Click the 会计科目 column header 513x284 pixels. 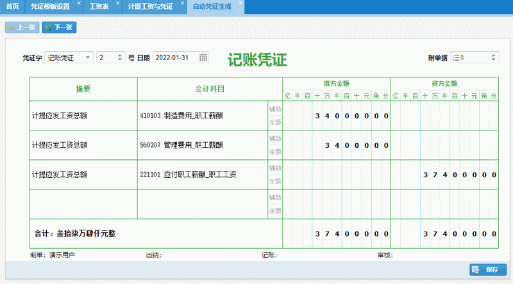pyautogui.click(x=210, y=89)
